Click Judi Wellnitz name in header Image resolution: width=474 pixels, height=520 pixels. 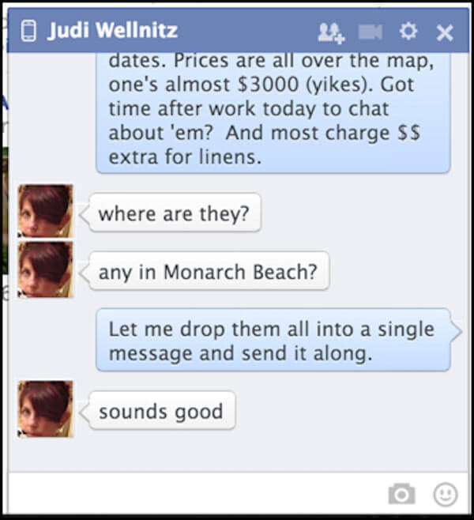(113, 31)
